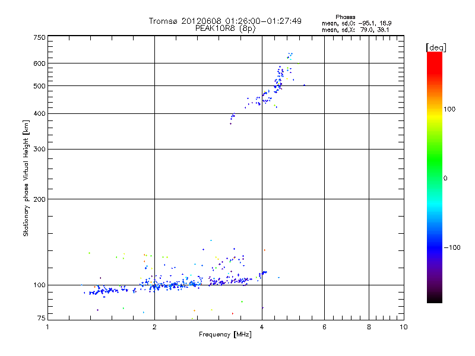Viewport: 475px width, 356px height.
Task: Click the x-axis label '1'
Action: pos(47,327)
